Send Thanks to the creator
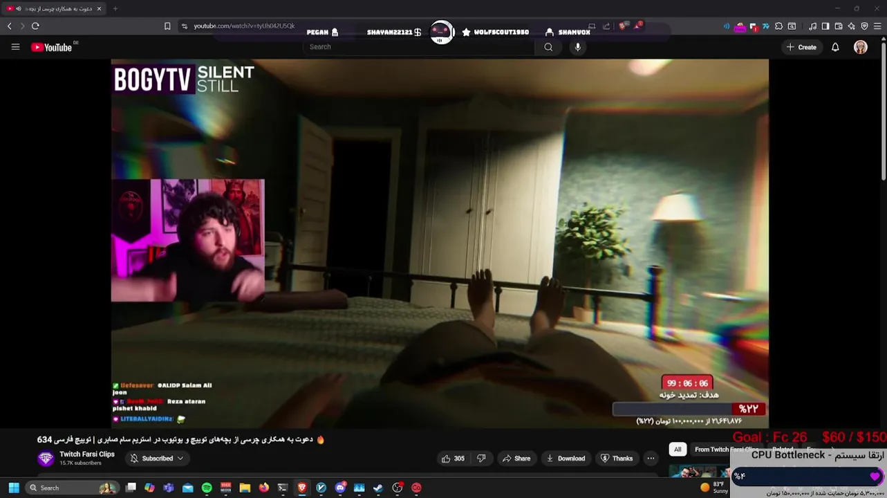This screenshot has height=498, width=887. 616,458
